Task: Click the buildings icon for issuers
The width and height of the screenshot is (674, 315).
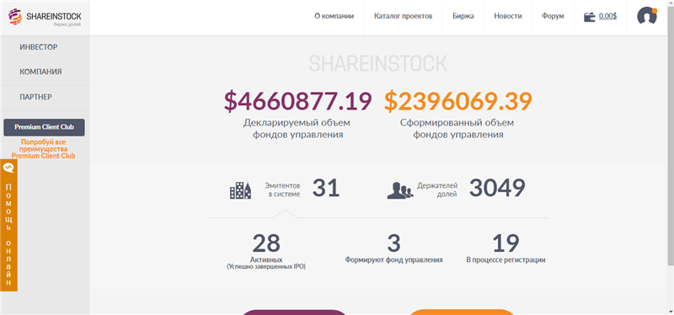Action: tap(240, 190)
